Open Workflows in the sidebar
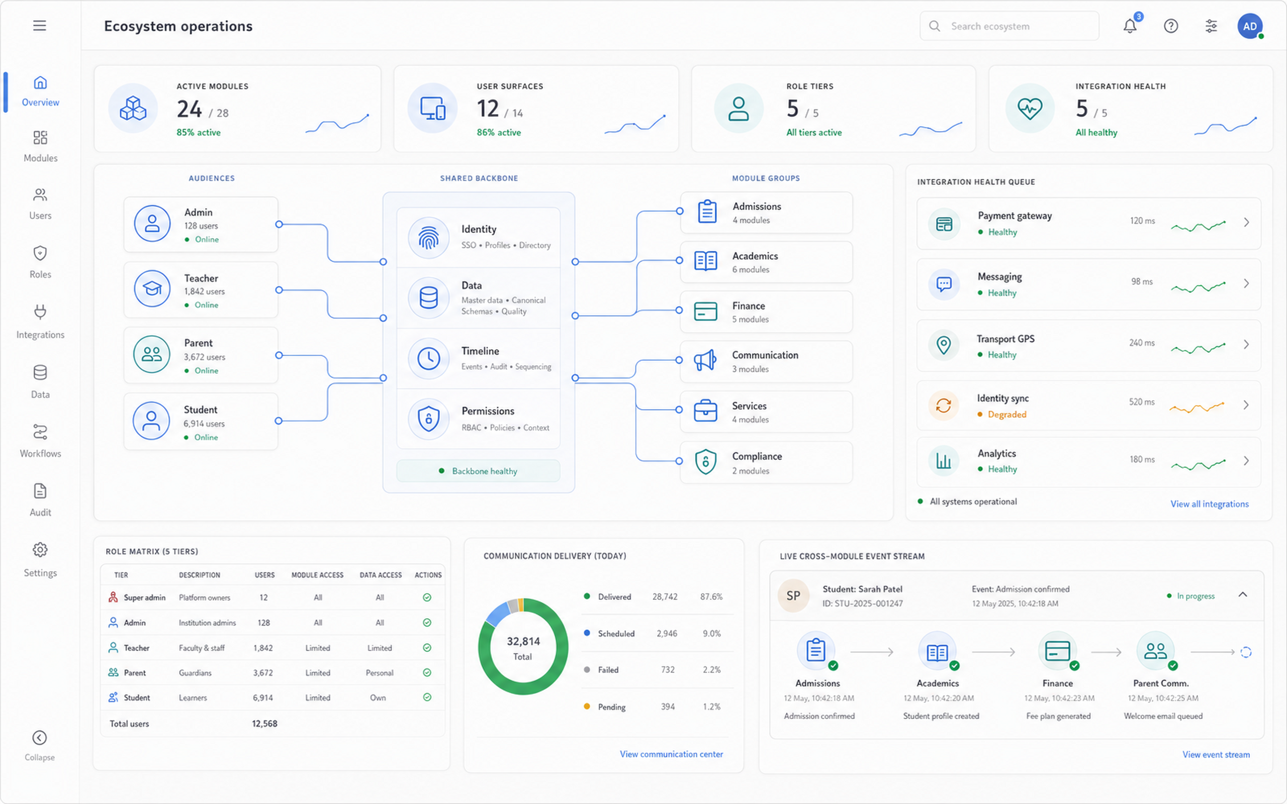This screenshot has height=804, width=1287. (x=40, y=441)
